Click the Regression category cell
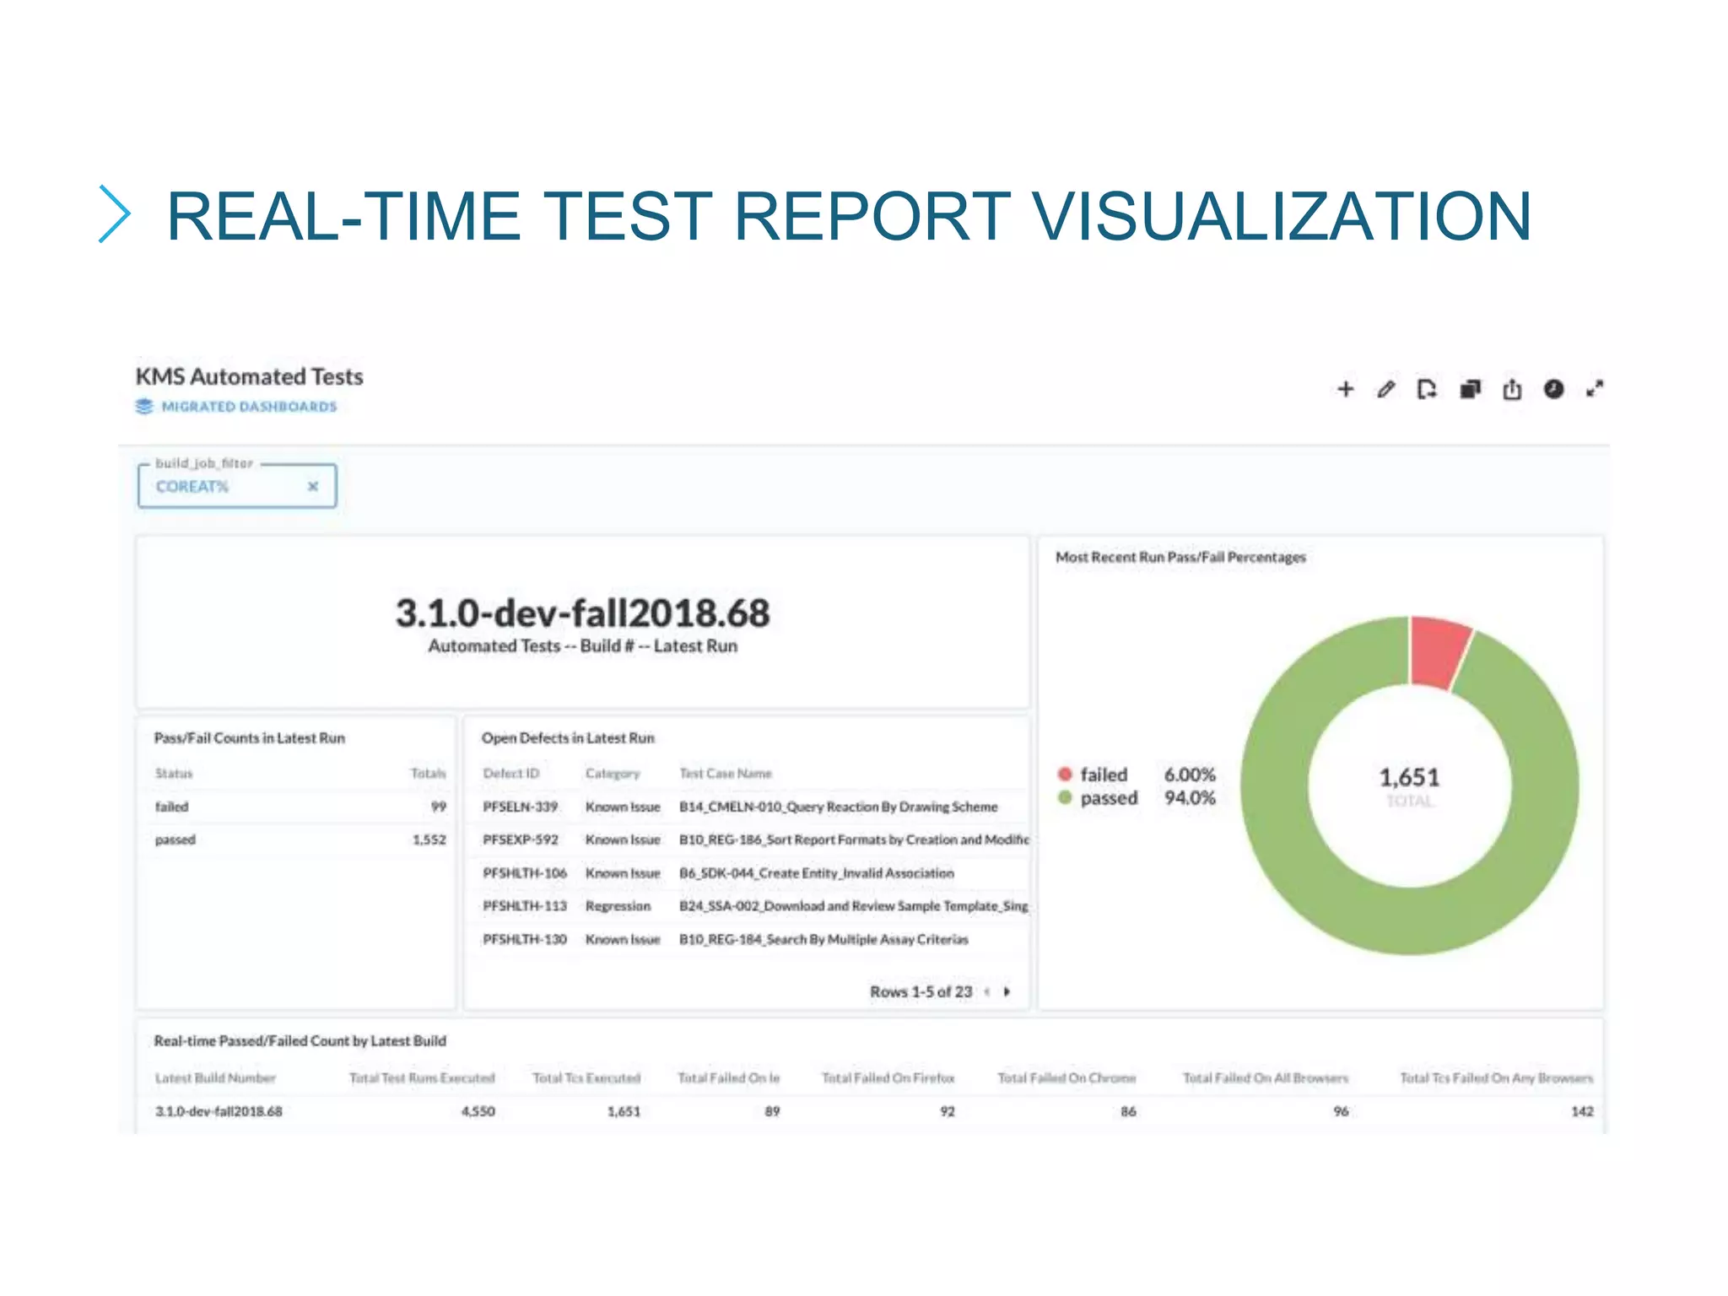Screen dimensions: 1728x1296 618,906
